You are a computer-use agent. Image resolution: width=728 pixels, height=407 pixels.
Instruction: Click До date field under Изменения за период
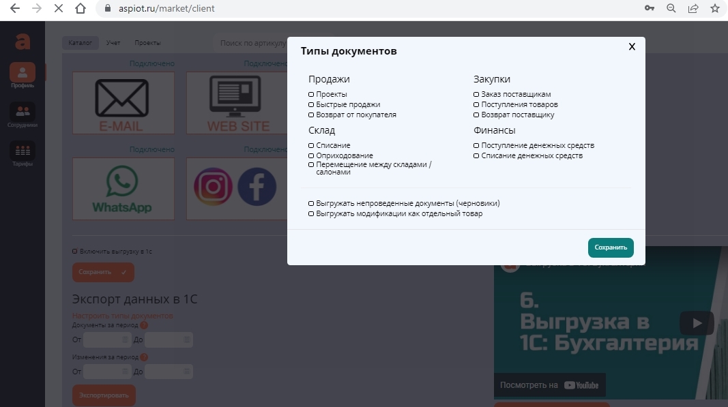169,372
